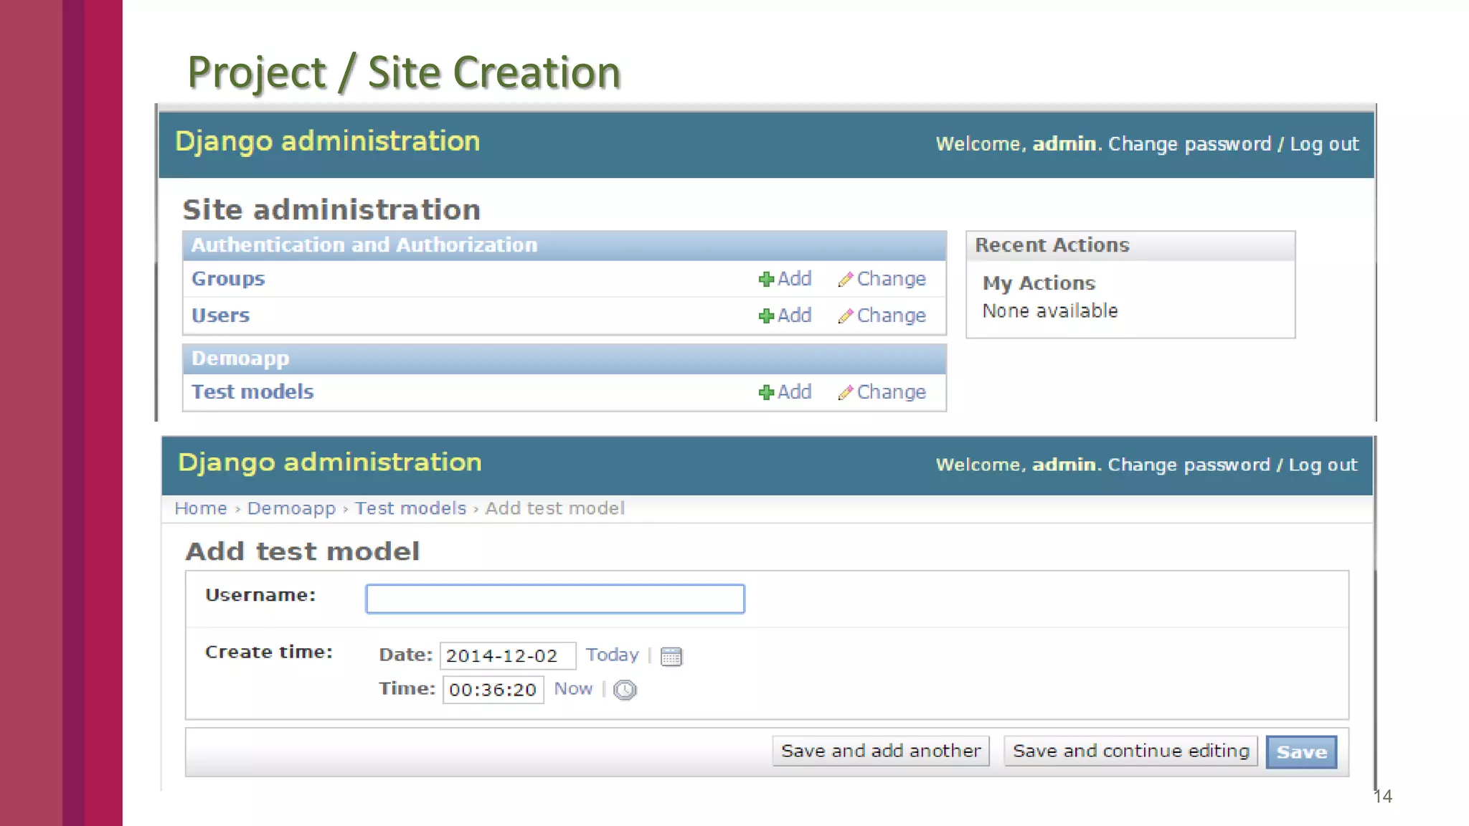Focus the Username text field

[554, 599]
